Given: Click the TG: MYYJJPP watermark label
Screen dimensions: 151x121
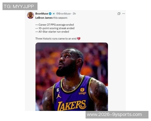Looking at the screenshot, I should (20, 6).
